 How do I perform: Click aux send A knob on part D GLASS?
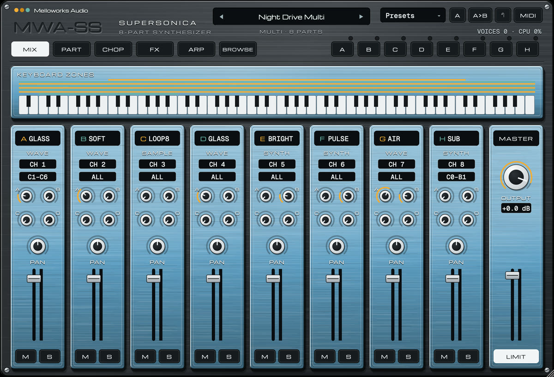point(205,196)
